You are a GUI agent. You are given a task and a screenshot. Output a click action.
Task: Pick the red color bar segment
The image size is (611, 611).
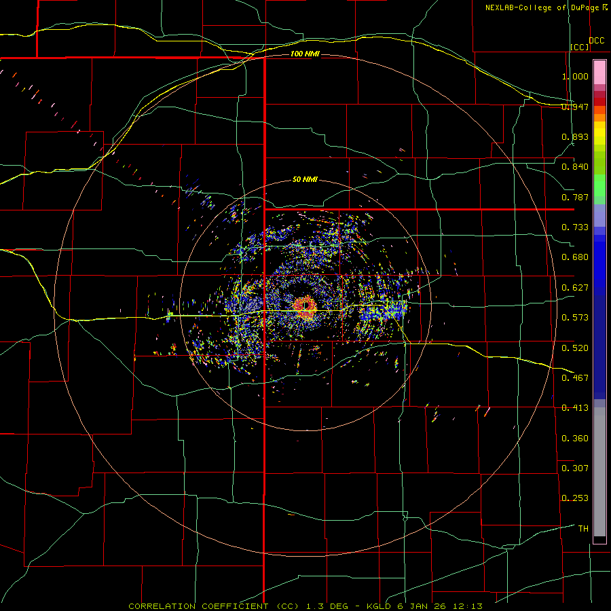[599, 102]
